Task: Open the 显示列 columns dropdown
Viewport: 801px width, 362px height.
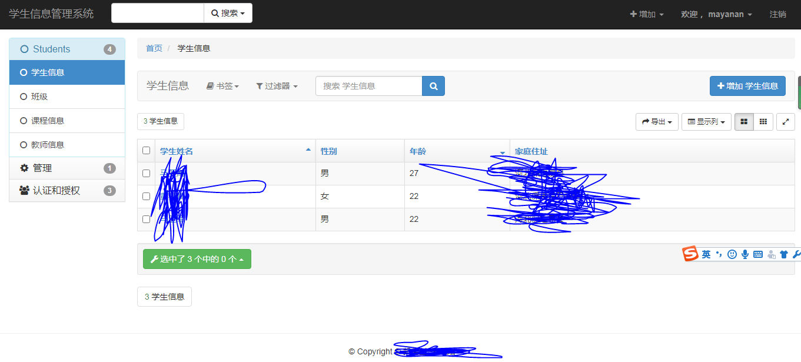Action: coord(706,121)
